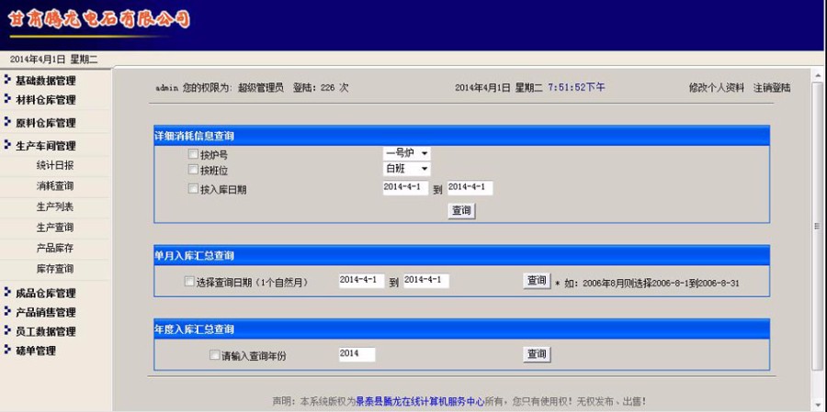The height and width of the screenshot is (412, 827).
Task: Click arrow icon beside 原料仓库管理
Action: coord(6,122)
